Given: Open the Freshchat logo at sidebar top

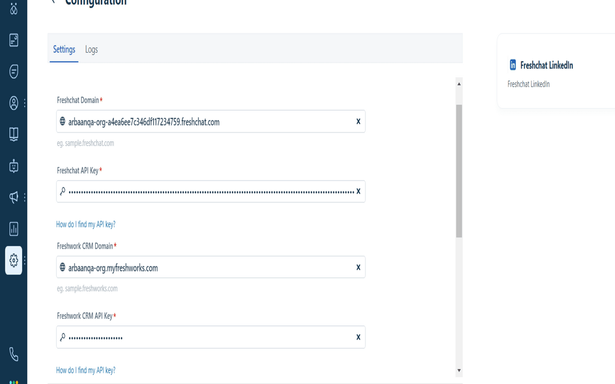Looking at the screenshot, I should 14,8.
